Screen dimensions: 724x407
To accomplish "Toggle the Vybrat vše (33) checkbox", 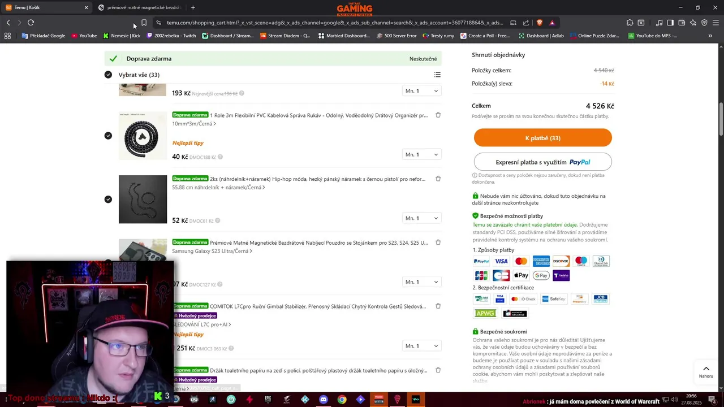I will [x=108, y=75].
